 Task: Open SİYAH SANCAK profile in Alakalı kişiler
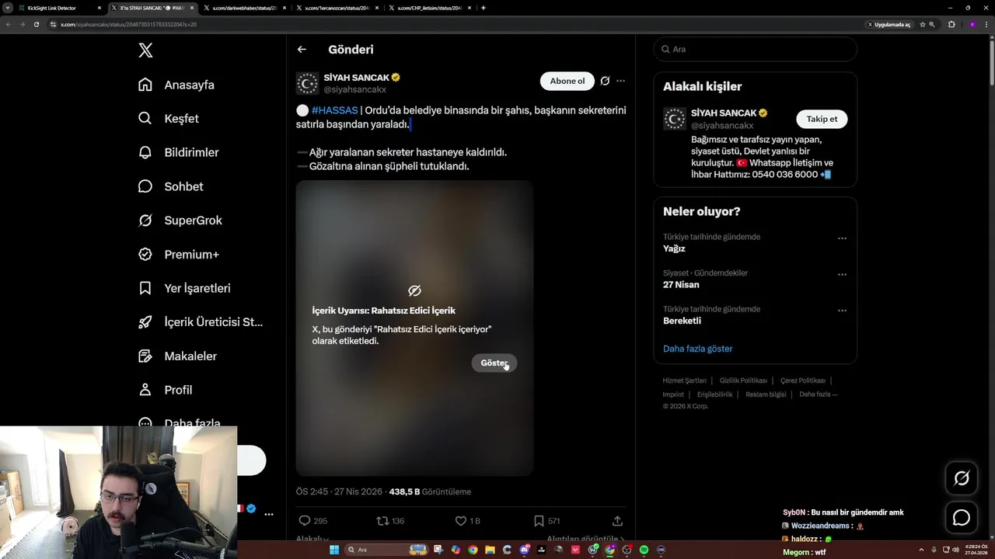(723, 113)
